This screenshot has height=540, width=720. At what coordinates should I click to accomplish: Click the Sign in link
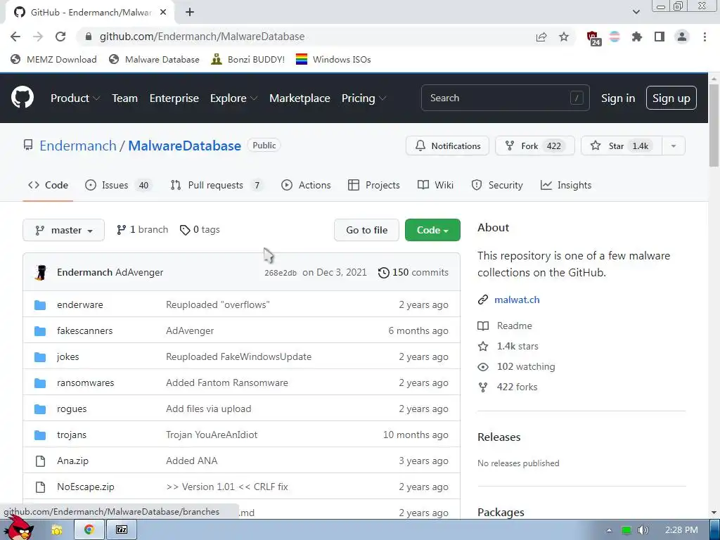618,98
